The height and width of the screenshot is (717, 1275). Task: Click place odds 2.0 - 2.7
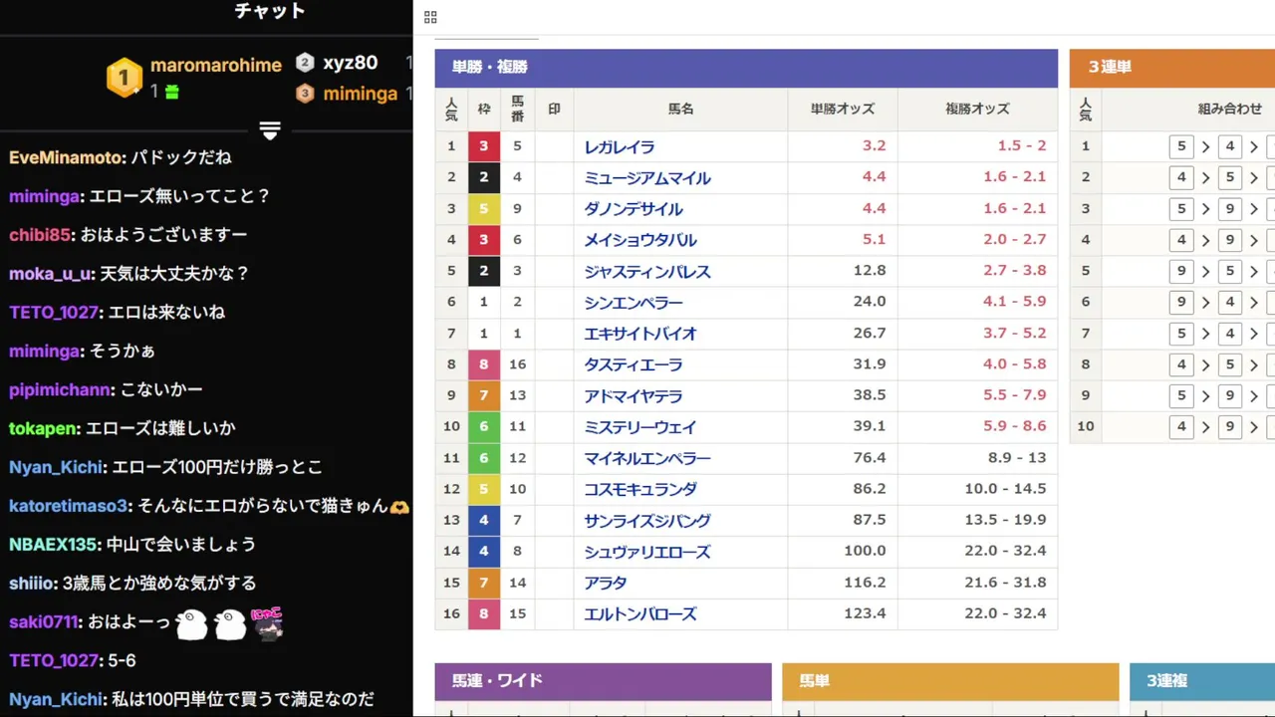point(1015,239)
